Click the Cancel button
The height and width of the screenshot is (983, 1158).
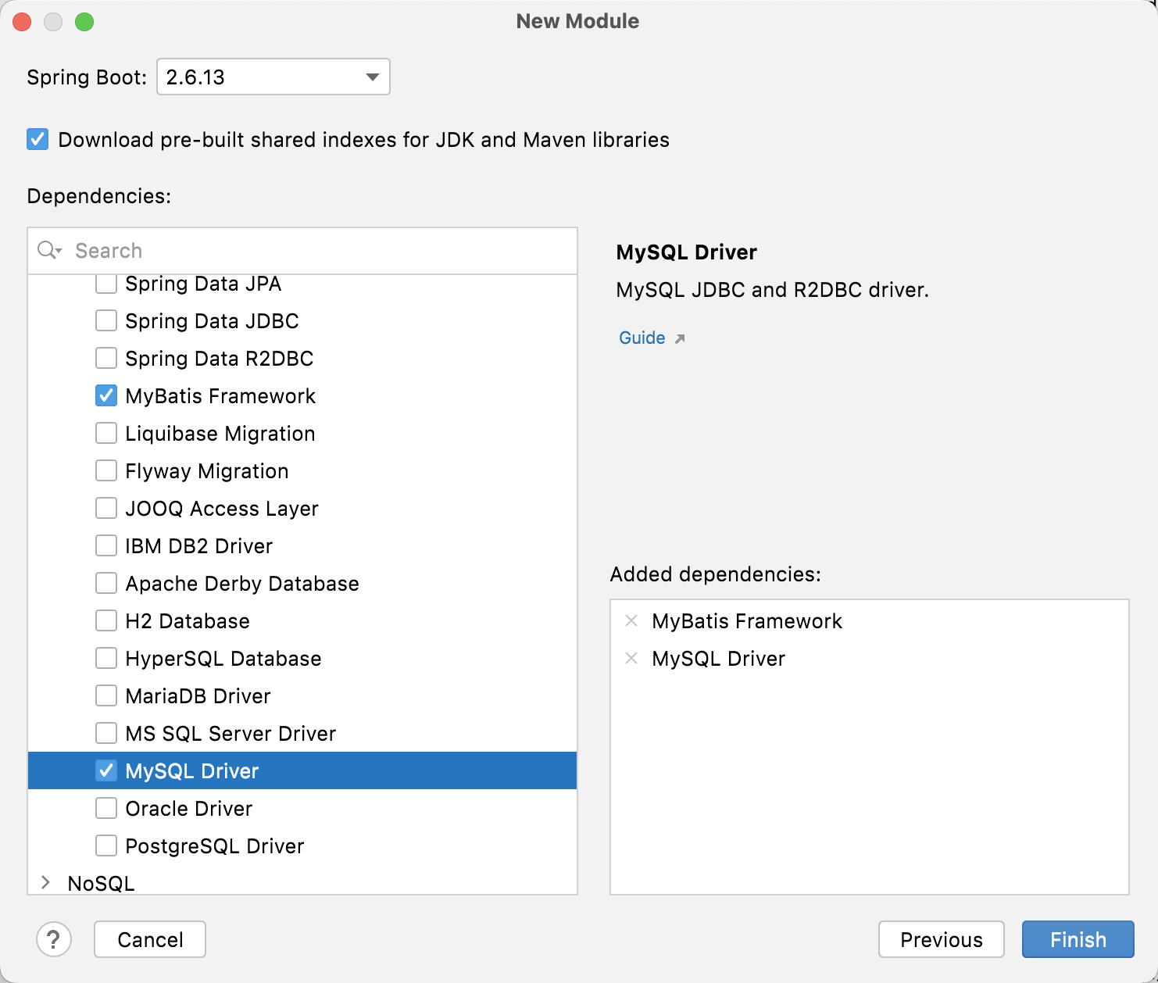pos(150,939)
